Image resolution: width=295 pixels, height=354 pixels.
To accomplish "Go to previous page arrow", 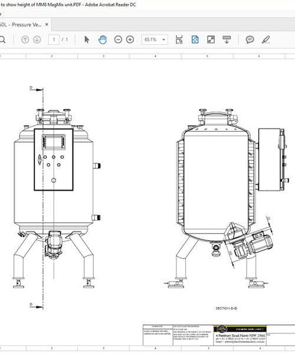I will coord(25,40).
